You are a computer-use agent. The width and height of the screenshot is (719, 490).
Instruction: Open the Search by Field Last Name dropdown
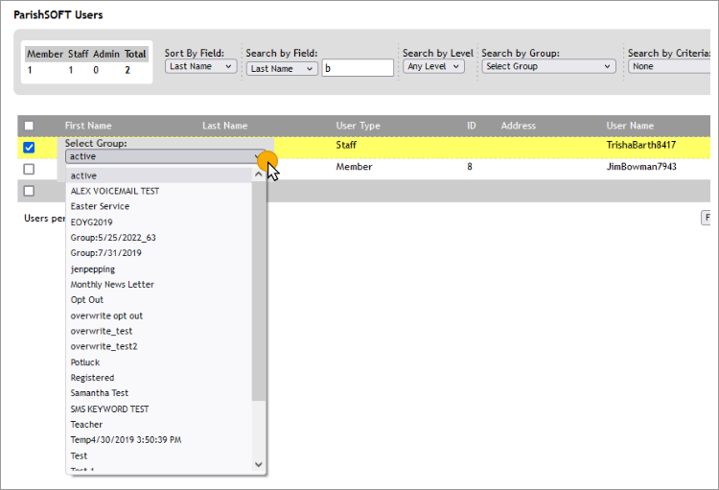(x=282, y=69)
